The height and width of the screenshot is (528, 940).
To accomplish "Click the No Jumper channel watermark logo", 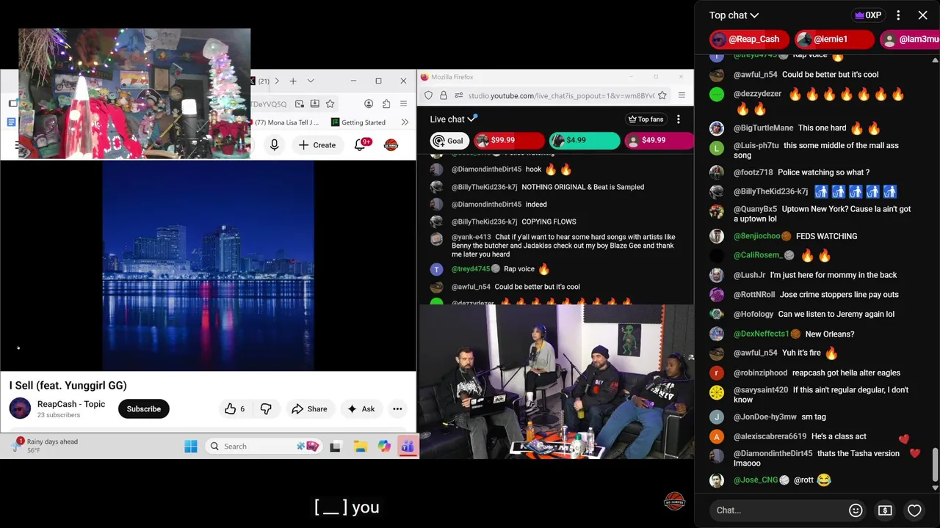I will pos(674,501).
